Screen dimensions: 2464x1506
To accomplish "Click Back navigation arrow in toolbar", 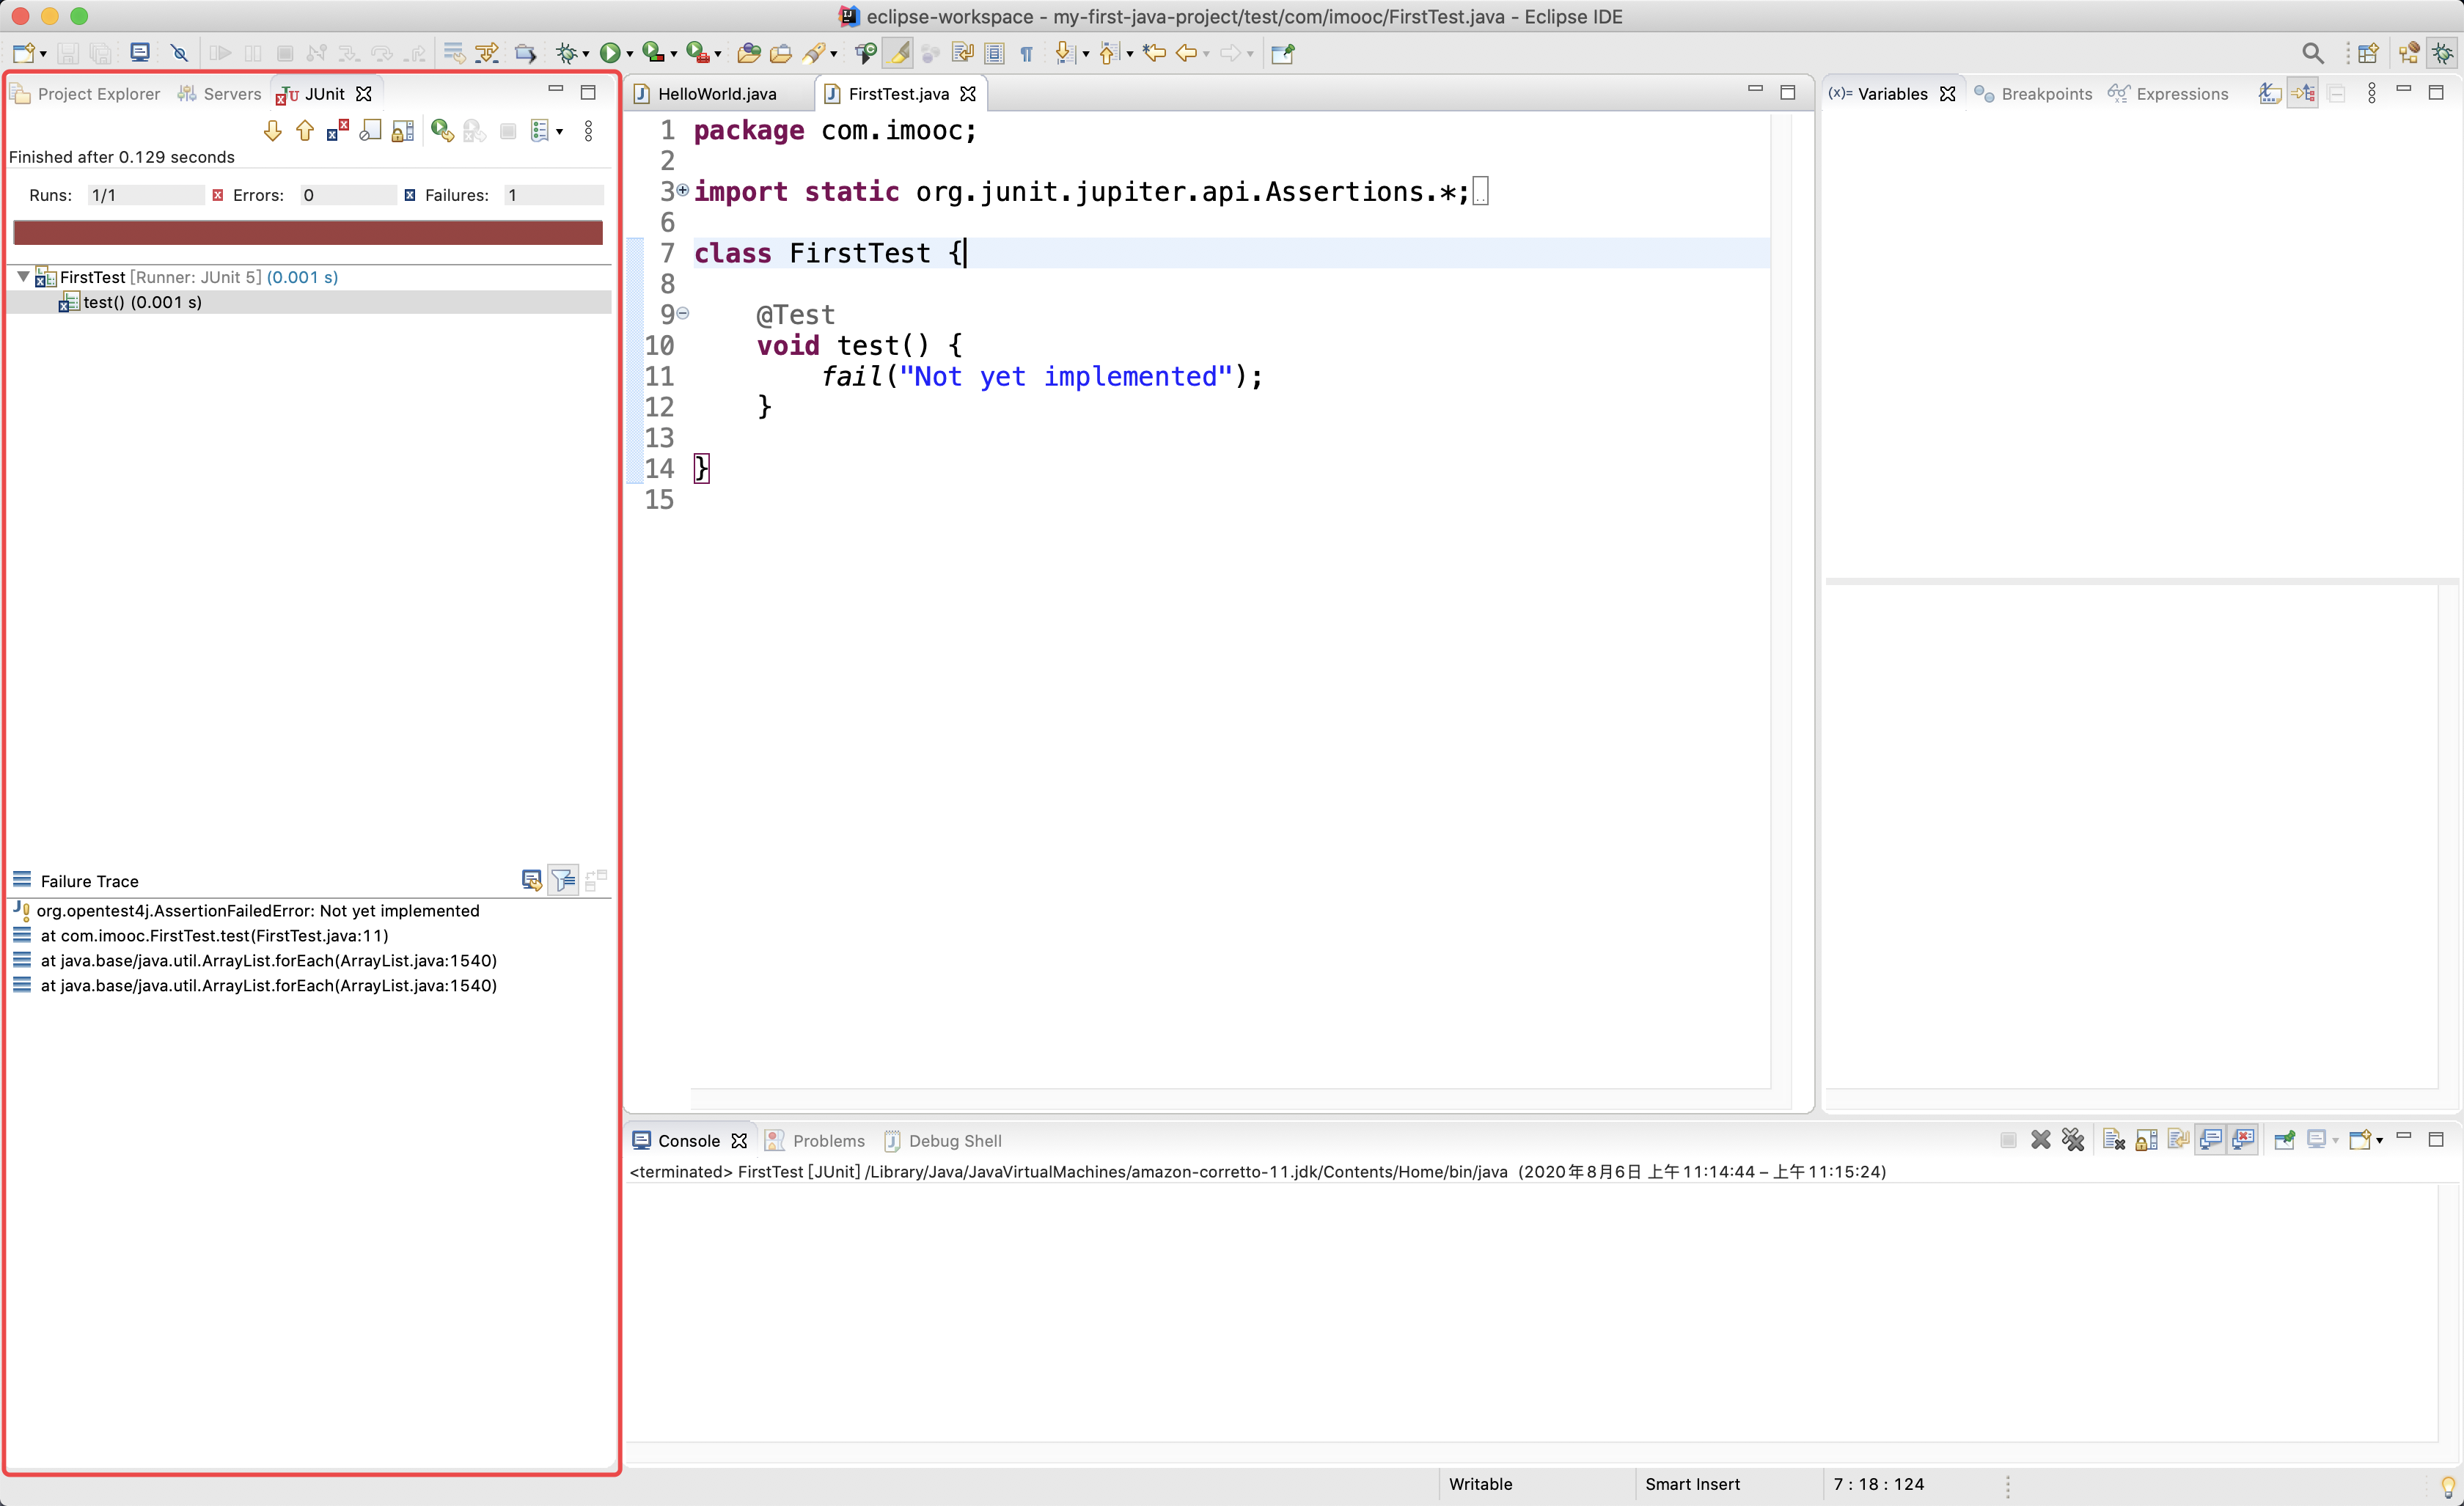I will tap(1186, 54).
